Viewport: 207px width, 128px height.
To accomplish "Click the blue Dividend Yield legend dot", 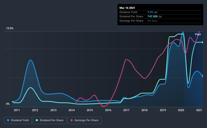I will (x=8, y=120).
